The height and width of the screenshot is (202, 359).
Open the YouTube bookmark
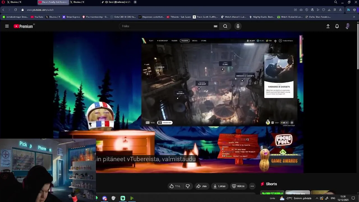coord(37,17)
